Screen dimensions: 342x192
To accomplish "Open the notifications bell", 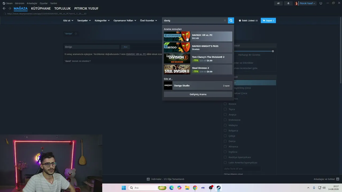I will 288,3.
